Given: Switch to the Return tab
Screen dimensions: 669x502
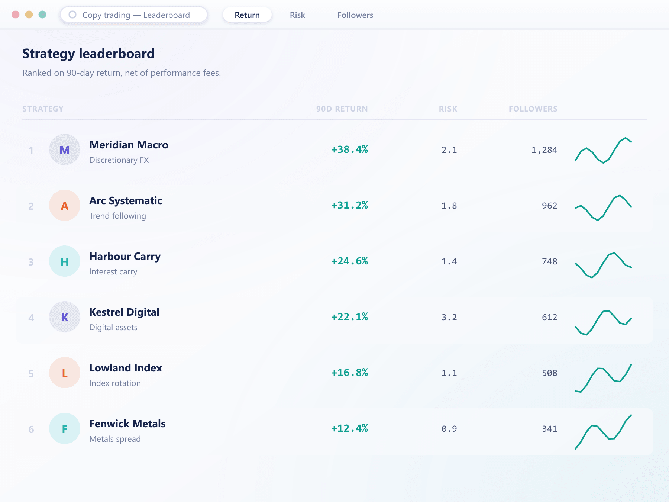Looking at the screenshot, I should (x=247, y=15).
